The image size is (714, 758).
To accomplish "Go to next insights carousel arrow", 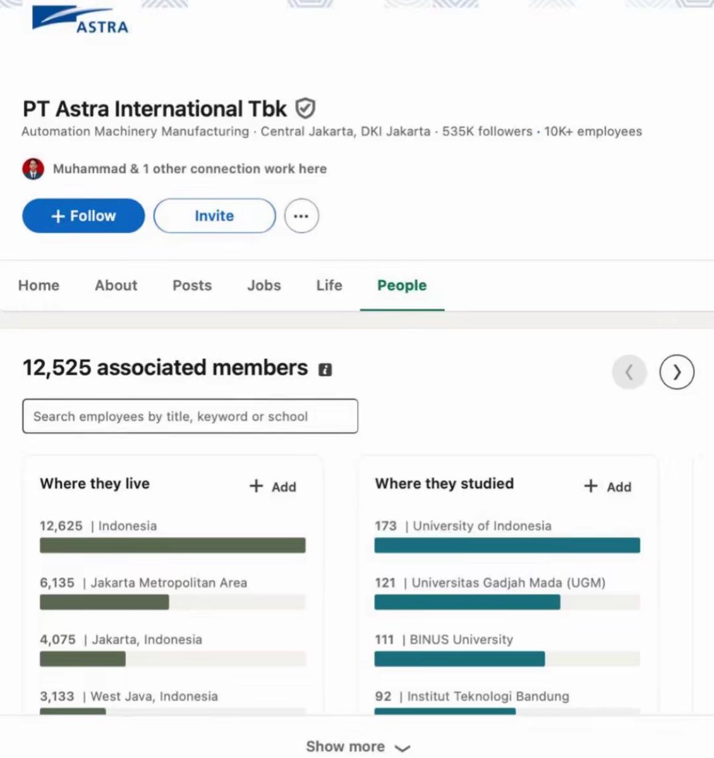I will click(677, 373).
